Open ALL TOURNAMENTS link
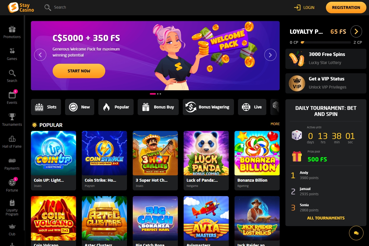Screen dimensions: 369x246 (326, 218)
